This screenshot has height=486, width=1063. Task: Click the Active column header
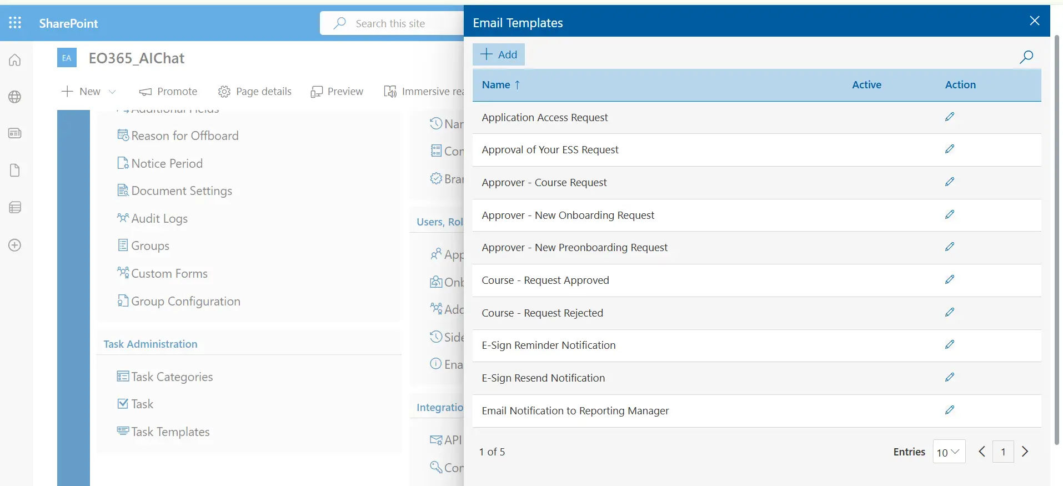click(866, 85)
